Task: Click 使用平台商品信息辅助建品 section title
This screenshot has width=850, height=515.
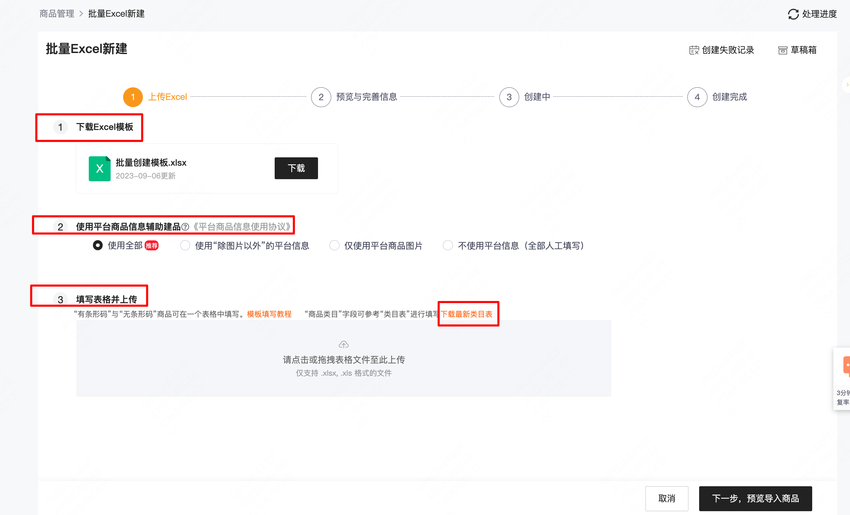Action: 128,227
